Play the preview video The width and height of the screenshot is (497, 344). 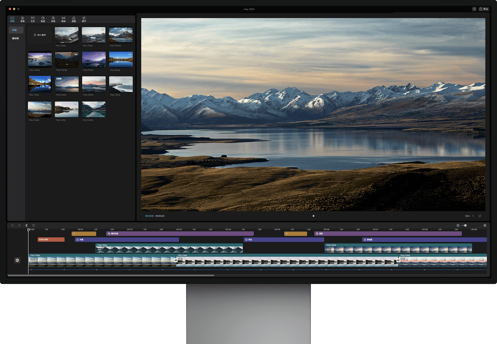(314, 216)
